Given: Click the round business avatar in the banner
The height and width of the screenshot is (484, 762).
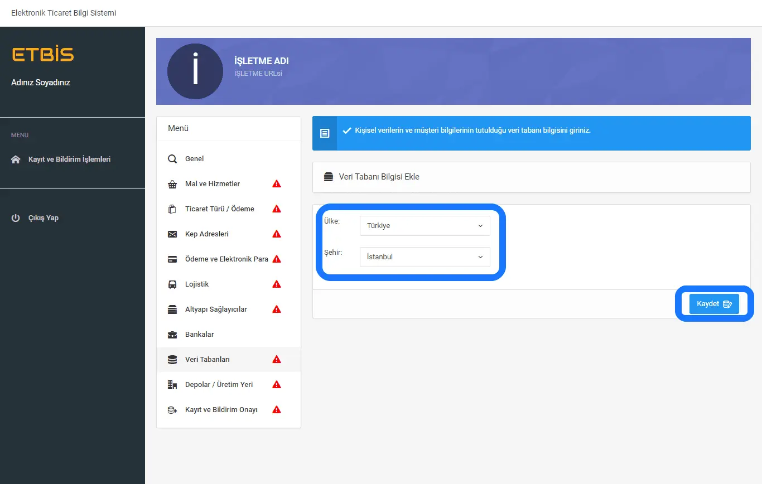Looking at the screenshot, I should (x=195, y=71).
